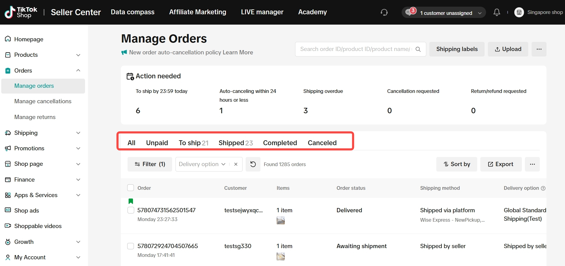Check order 578074731562501547
The width and height of the screenshot is (565, 266).
(131, 210)
